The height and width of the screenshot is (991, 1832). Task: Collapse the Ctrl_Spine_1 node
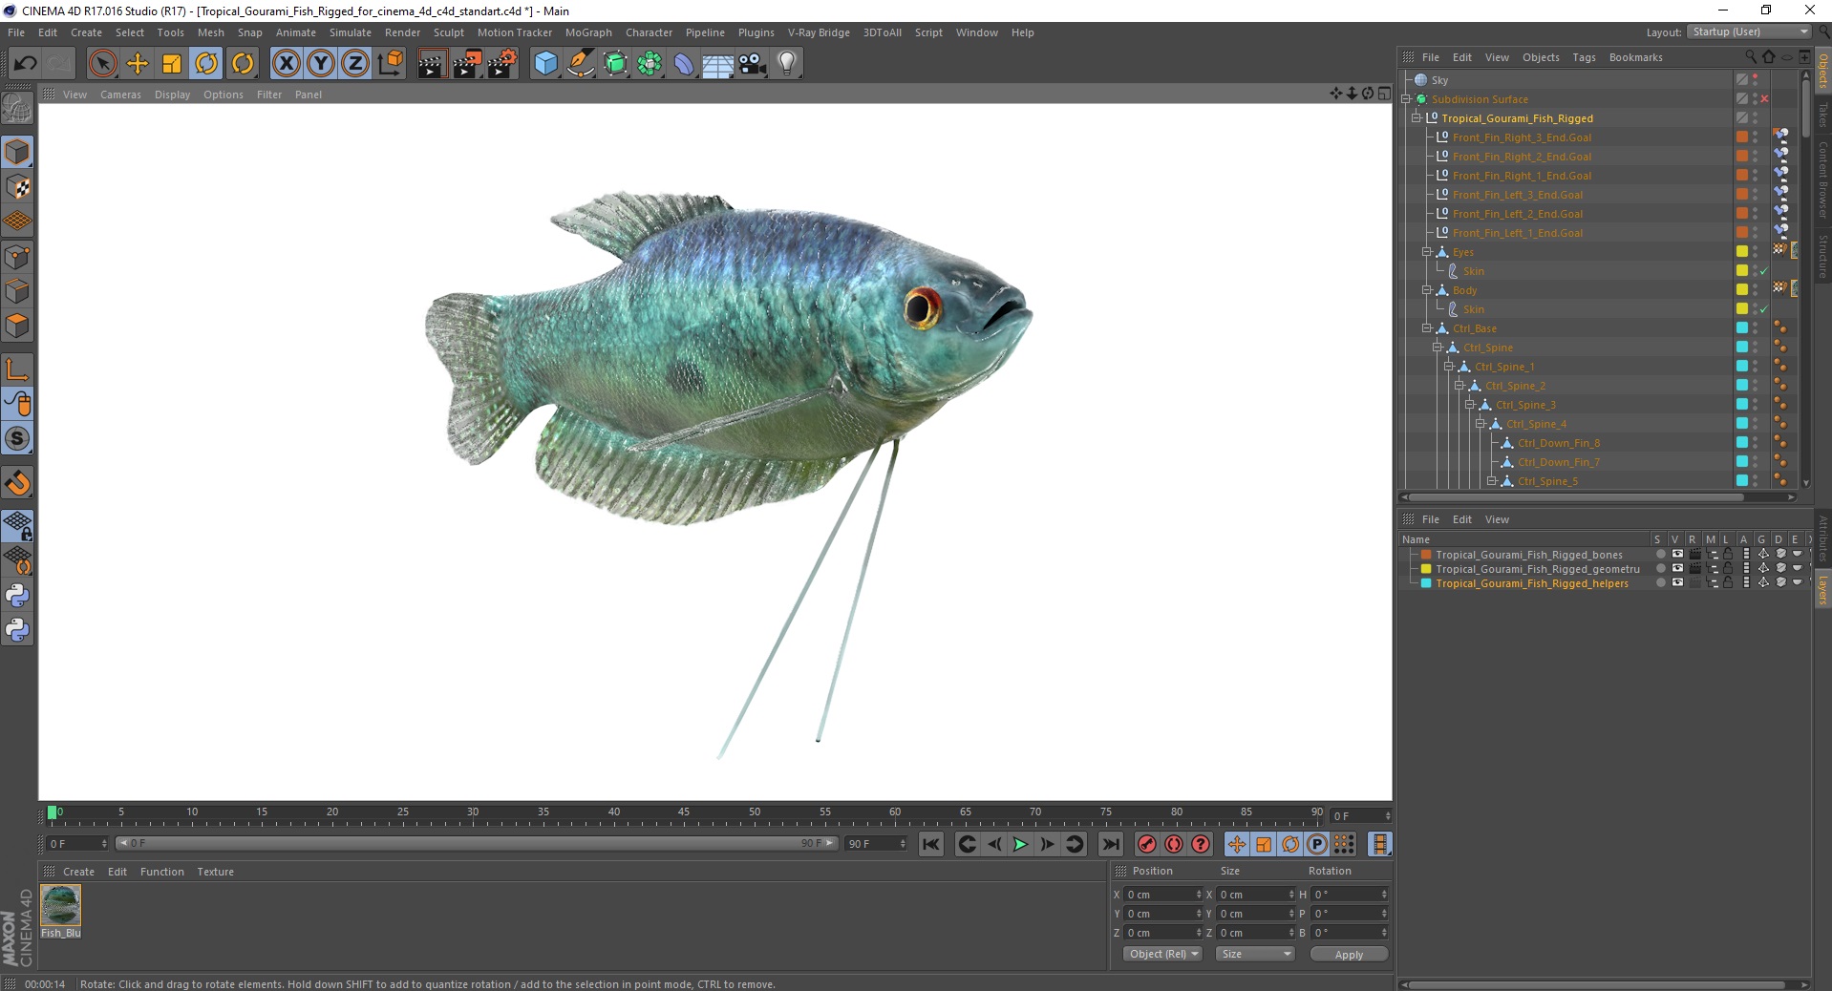pos(1449,367)
